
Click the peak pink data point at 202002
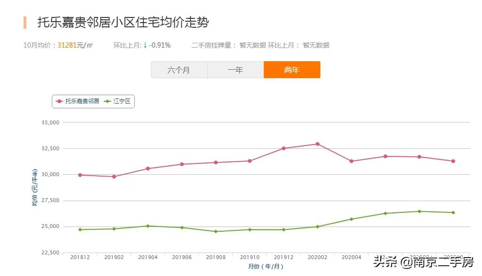(317, 143)
